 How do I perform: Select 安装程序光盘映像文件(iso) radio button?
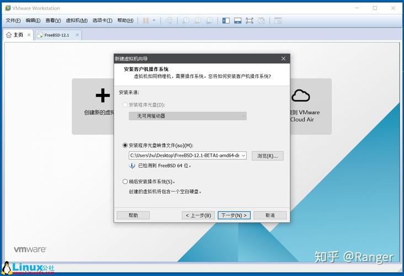click(125, 145)
